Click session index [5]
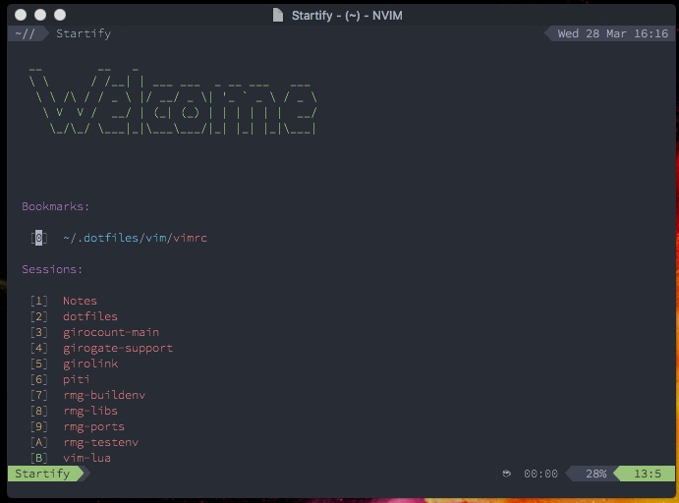 click(x=38, y=363)
